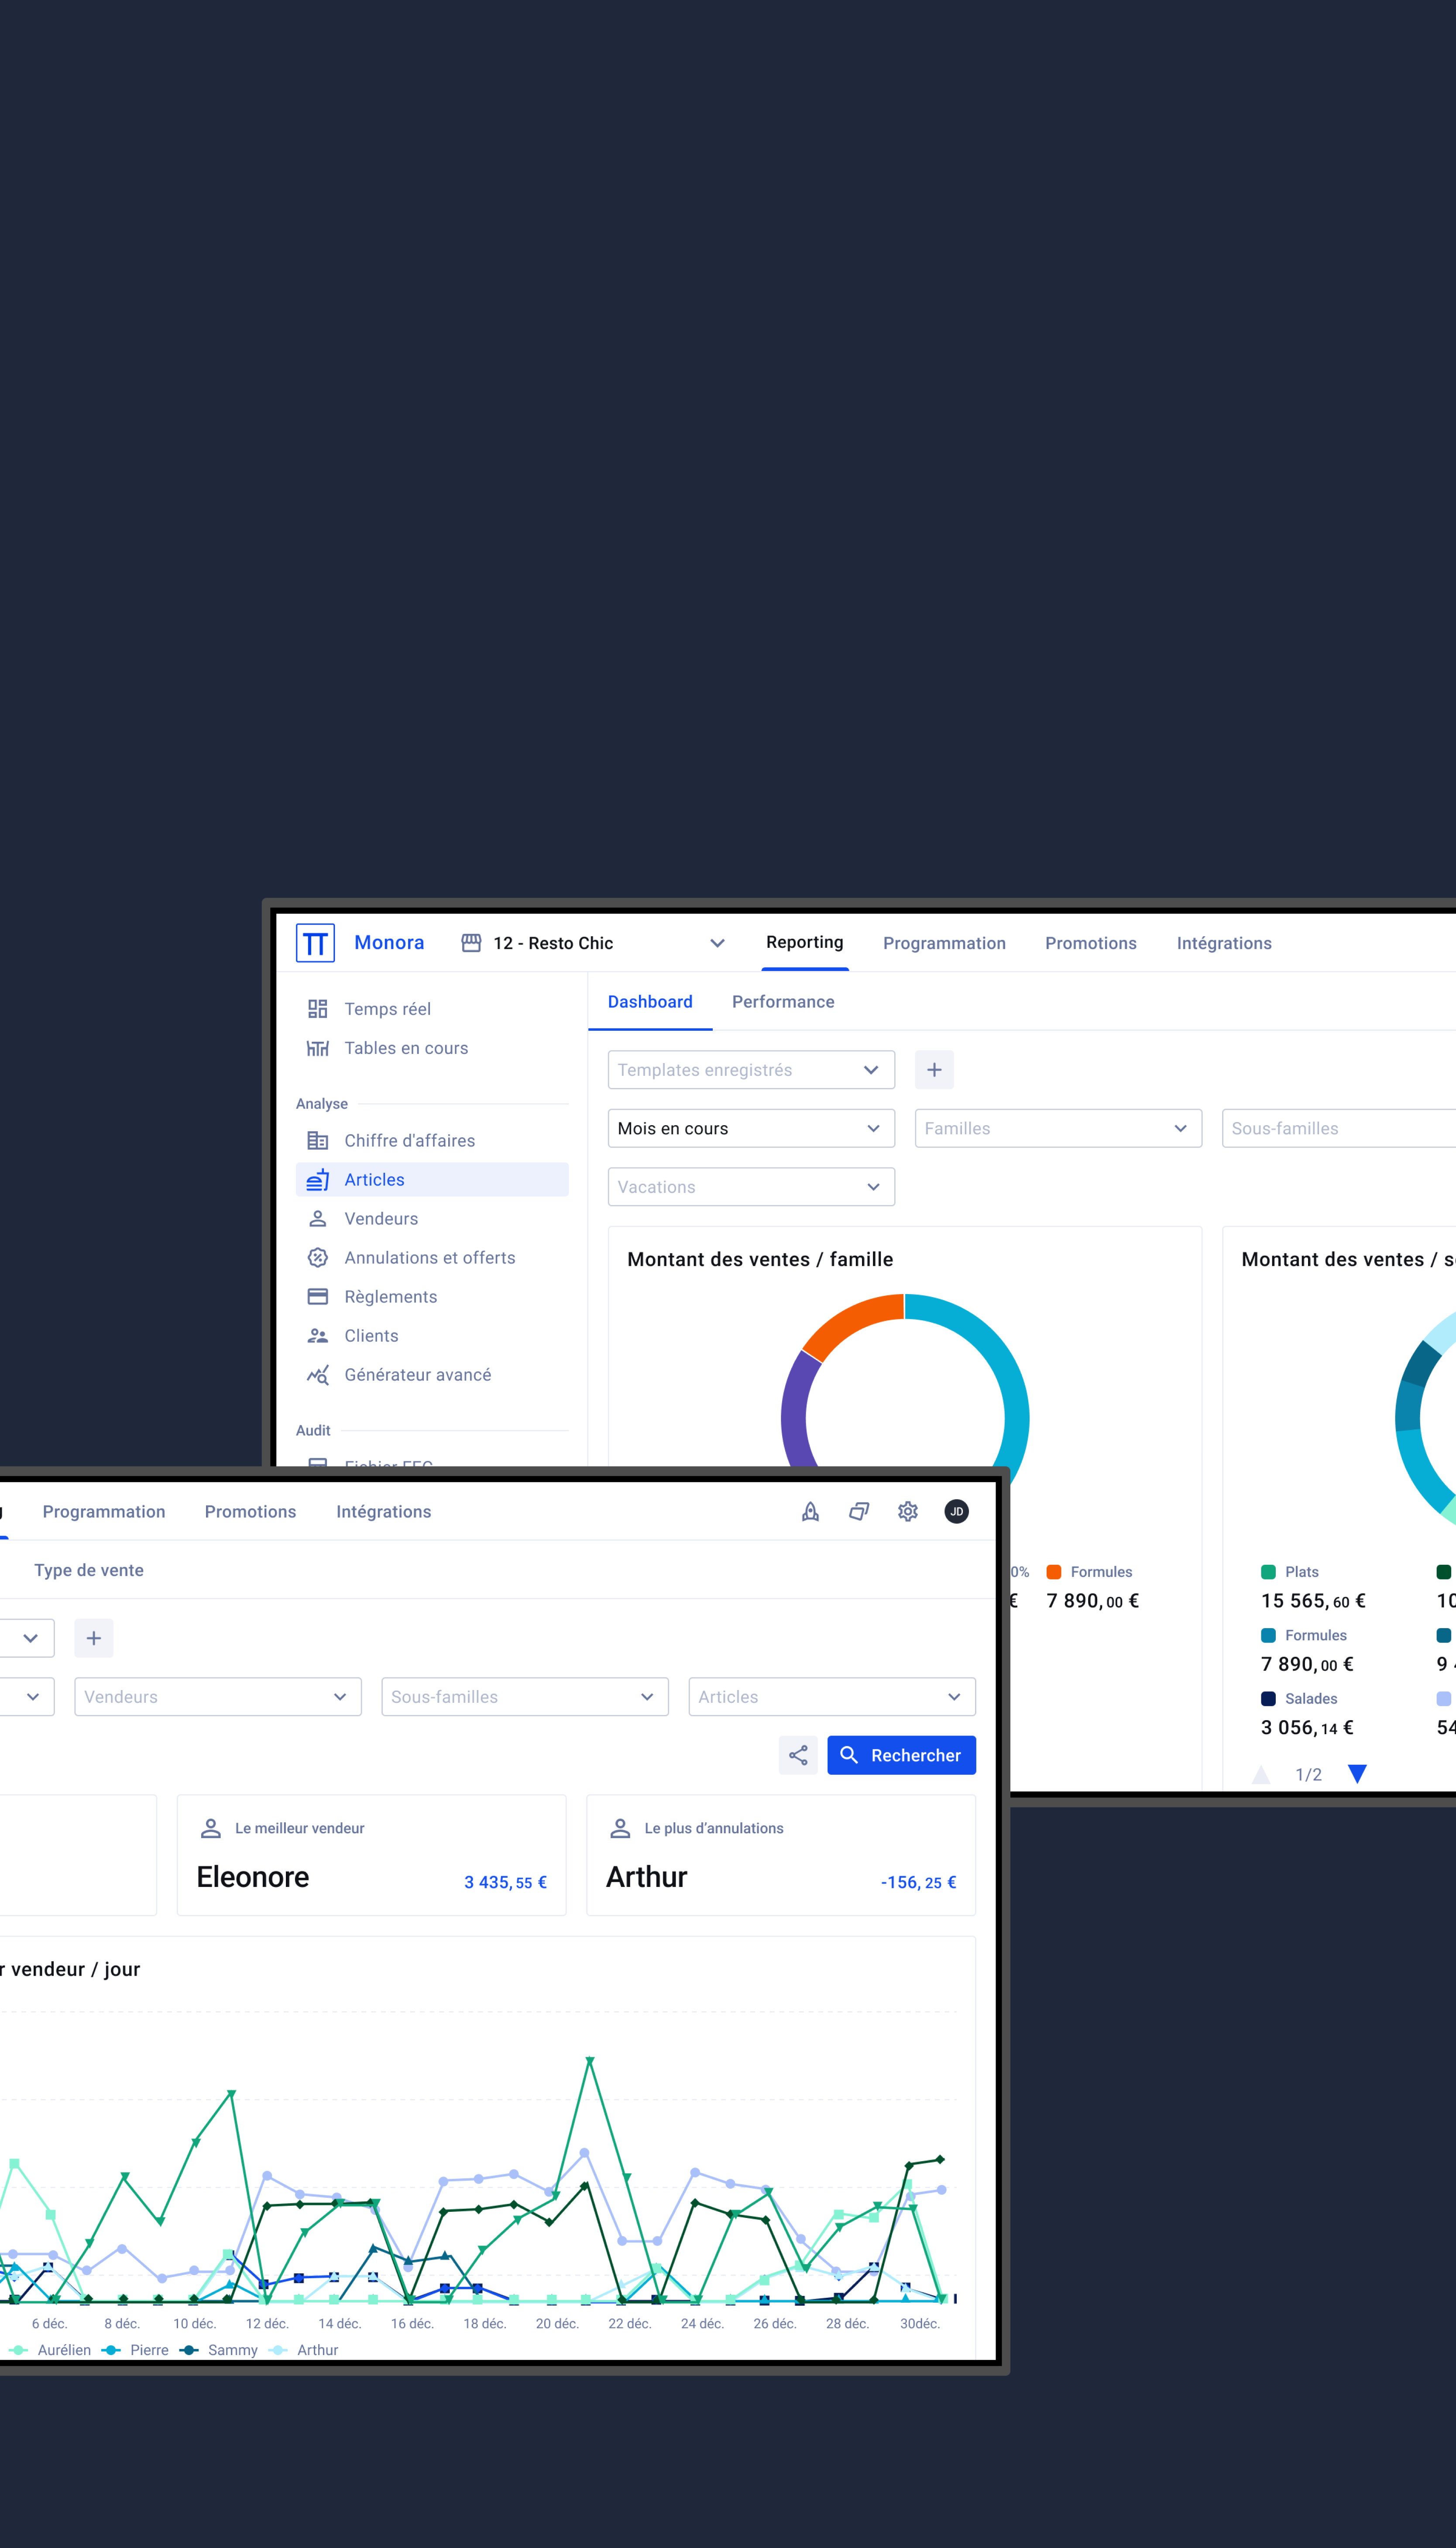The image size is (1456, 2548).
Task: Open the Mois en cours period dropdown
Action: click(x=751, y=1129)
